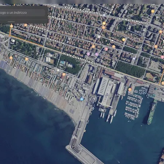Screen dimensions: 164x164
Task: Click the blue bus stop icon on right
Action: pyautogui.click(x=134, y=59)
